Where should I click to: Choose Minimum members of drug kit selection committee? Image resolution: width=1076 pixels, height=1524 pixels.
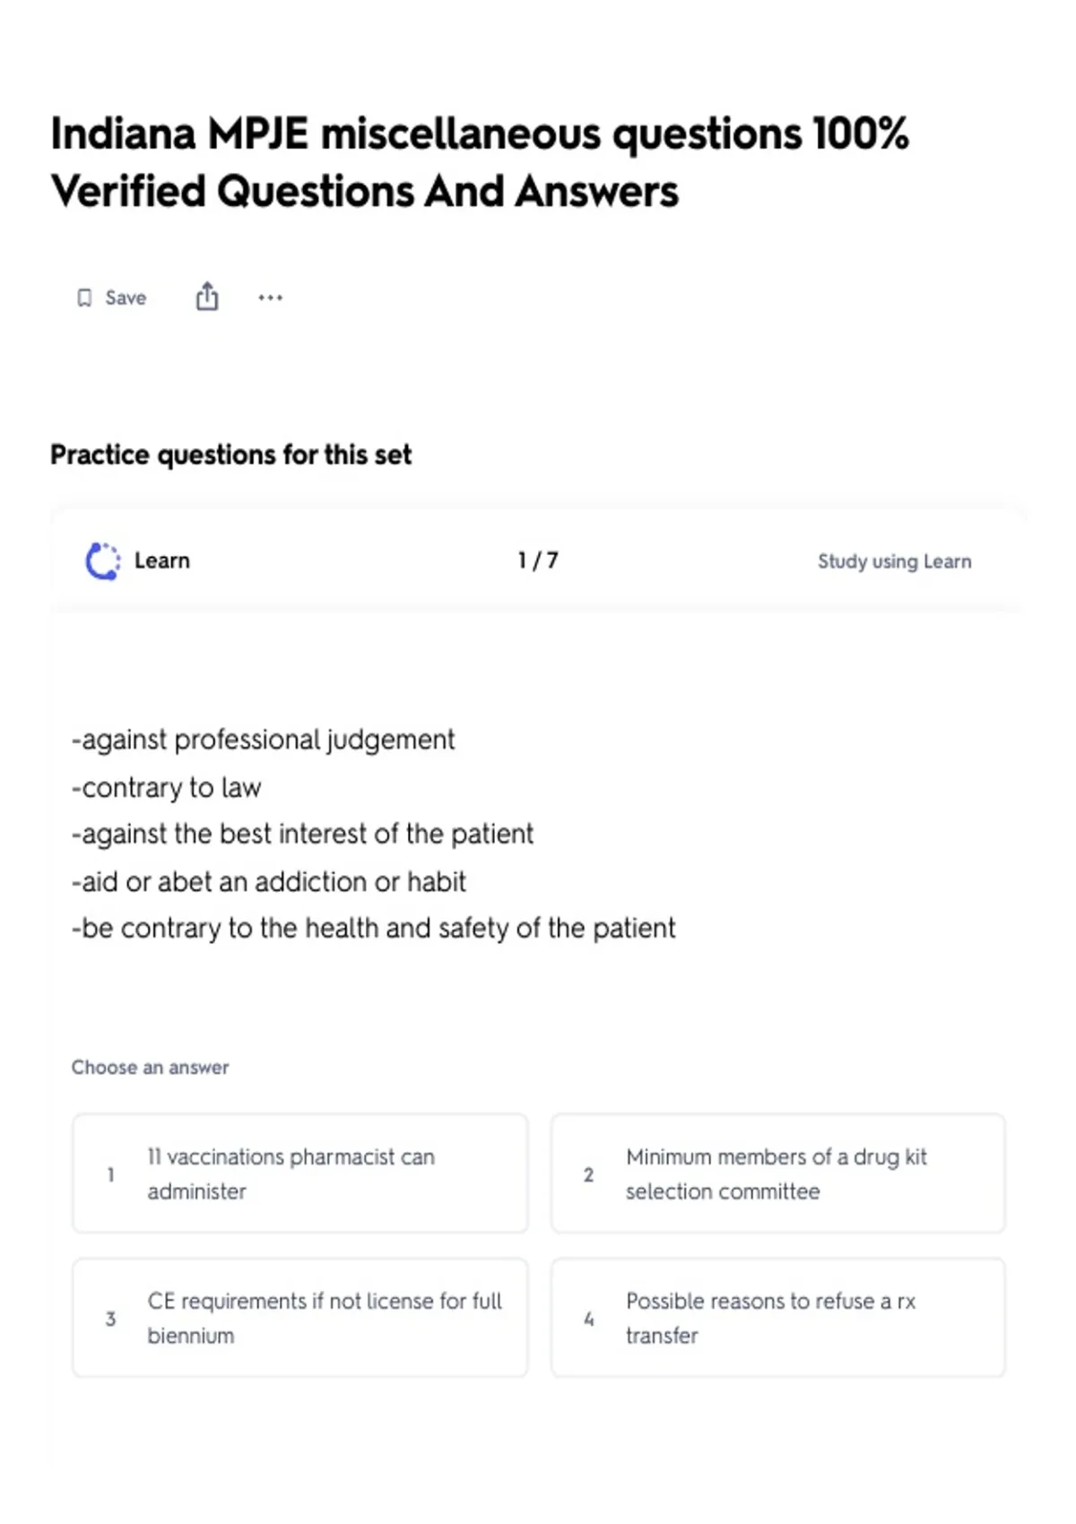coord(778,1173)
